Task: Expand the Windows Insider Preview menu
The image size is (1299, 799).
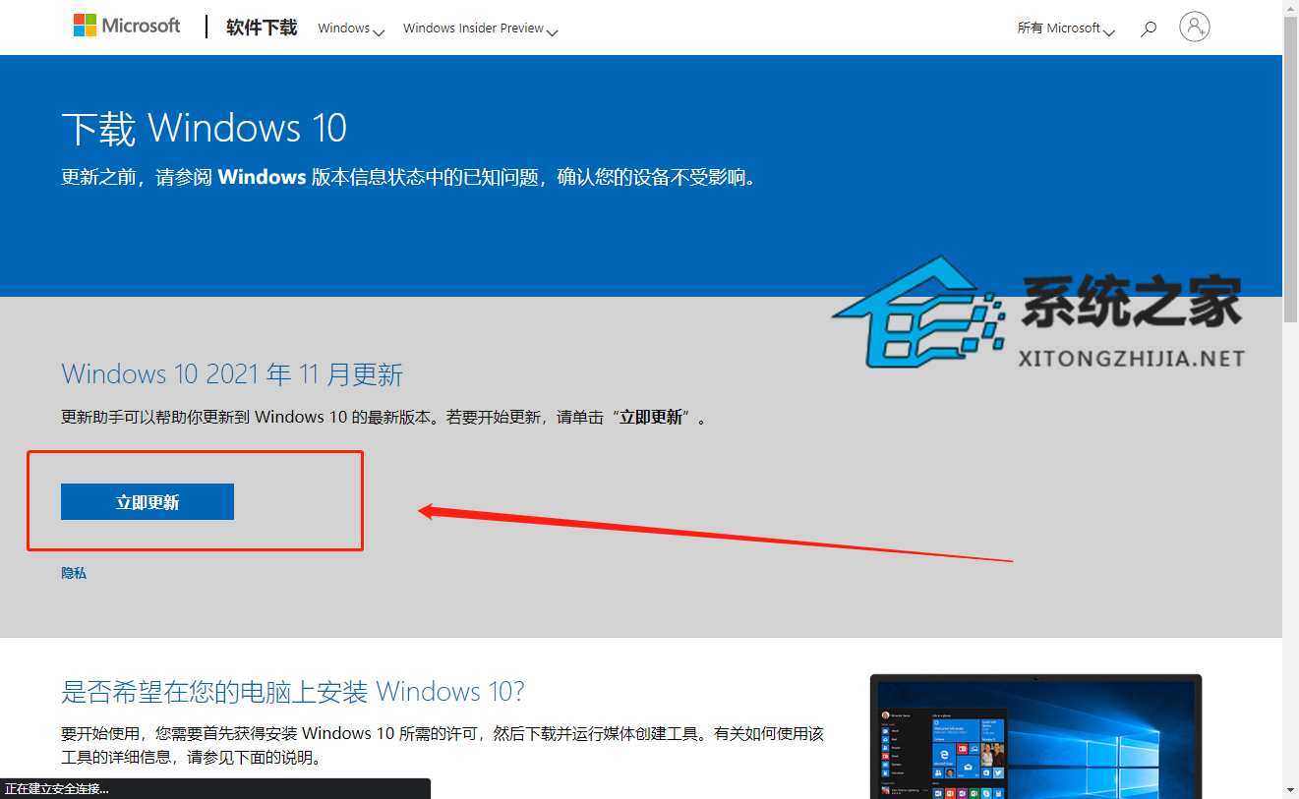Action: click(480, 29)
